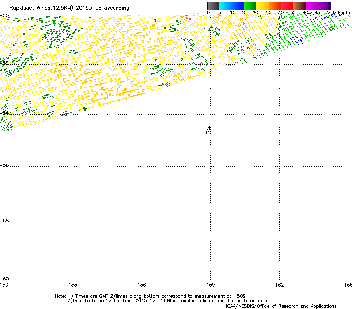This screenshot has height=309, width=352.
Task: Click the latitude label -54
Action: tap(4, 113)
